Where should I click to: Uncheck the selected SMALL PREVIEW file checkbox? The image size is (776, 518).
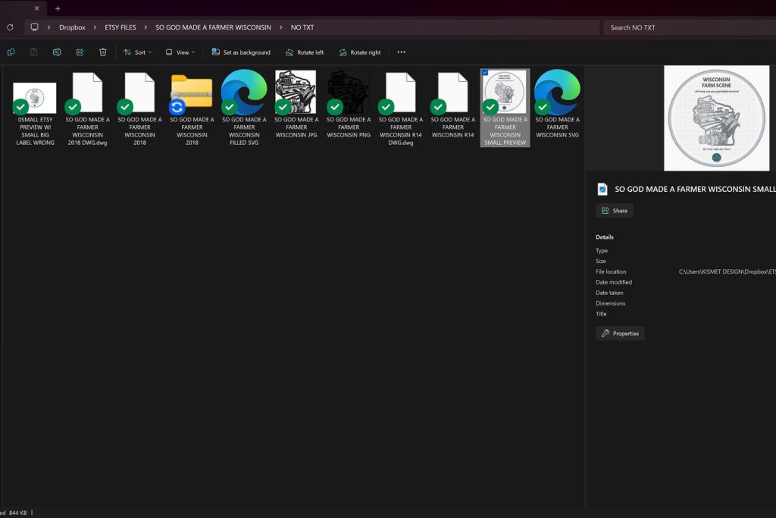[485, 74]
